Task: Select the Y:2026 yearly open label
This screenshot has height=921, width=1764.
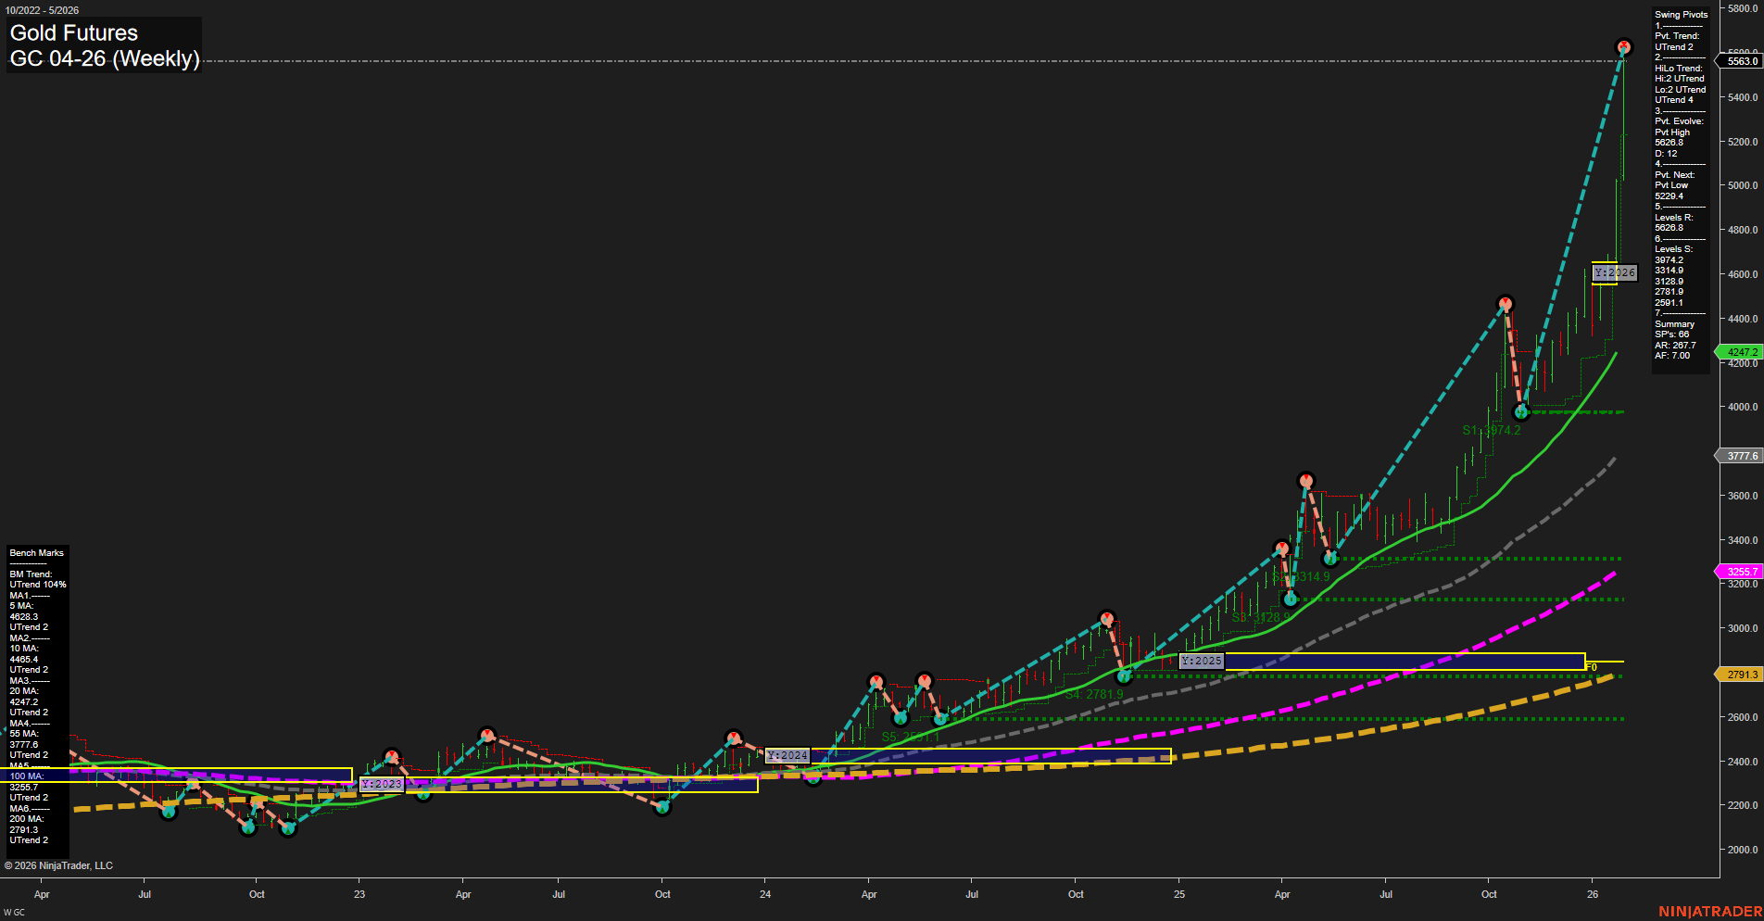Action: [1614, 272]
